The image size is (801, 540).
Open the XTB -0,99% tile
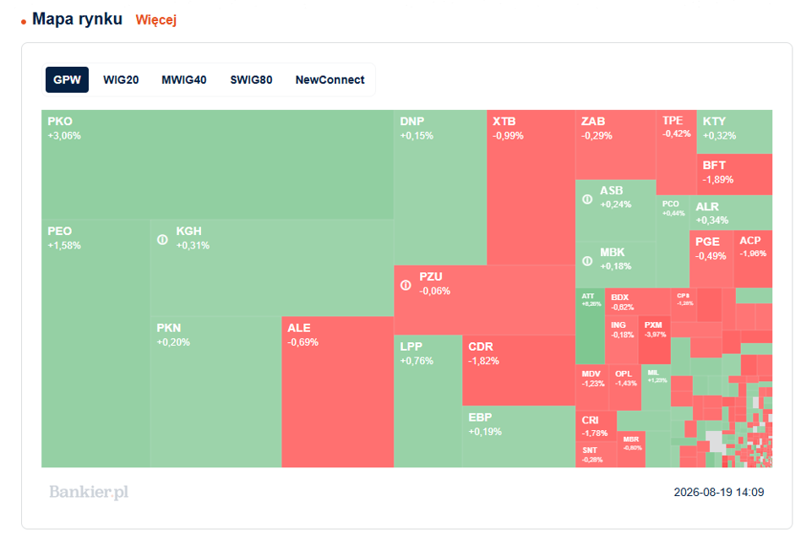[x=531, y=188]
